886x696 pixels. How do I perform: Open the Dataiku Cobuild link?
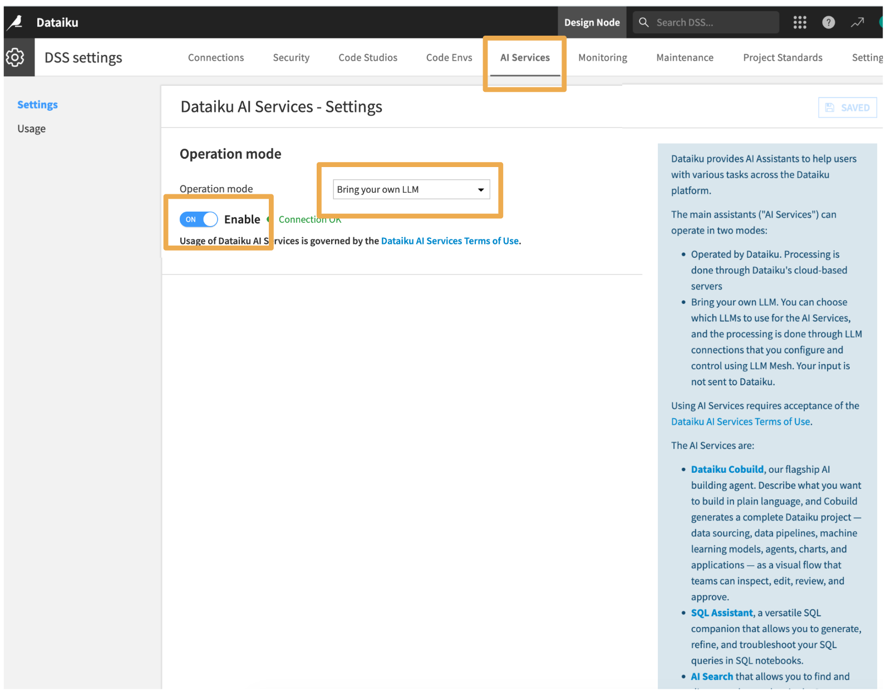pos(727,469)
